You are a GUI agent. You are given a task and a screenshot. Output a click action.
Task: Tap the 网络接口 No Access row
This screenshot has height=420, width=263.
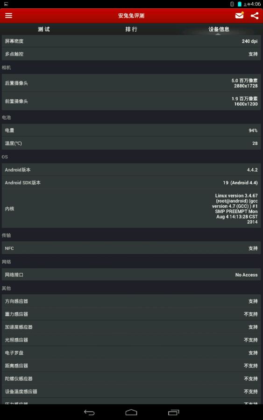pos(131,275)
